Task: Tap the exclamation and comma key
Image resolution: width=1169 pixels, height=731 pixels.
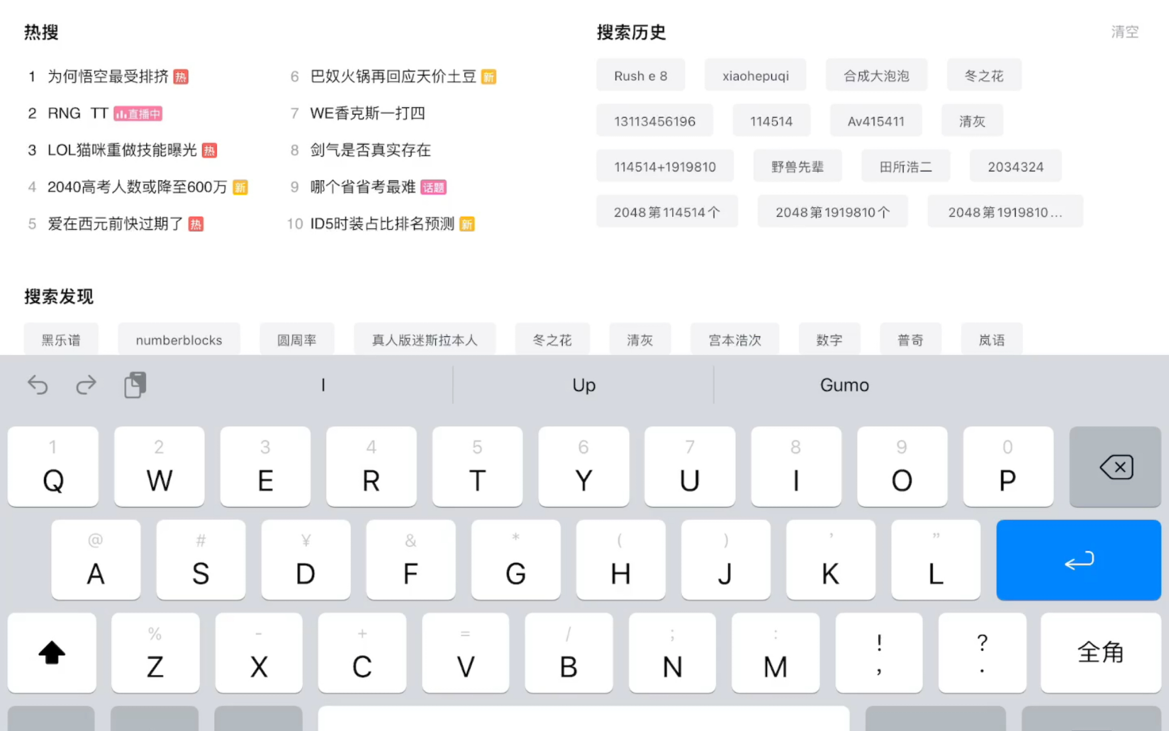Action: pyautogui.click(x=879, y=653)
